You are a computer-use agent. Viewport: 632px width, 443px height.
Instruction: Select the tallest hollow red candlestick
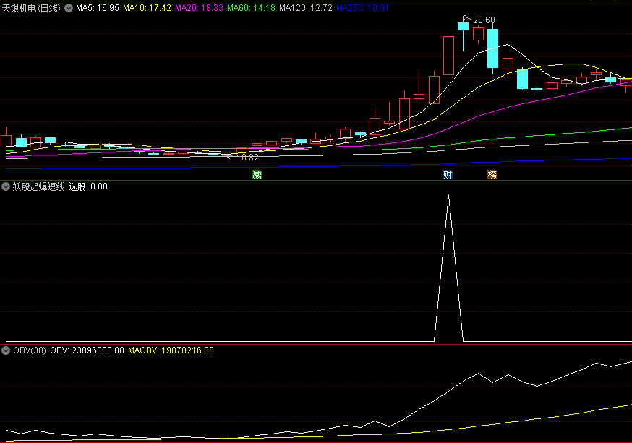pyautogui.click(x=448, y=56)
